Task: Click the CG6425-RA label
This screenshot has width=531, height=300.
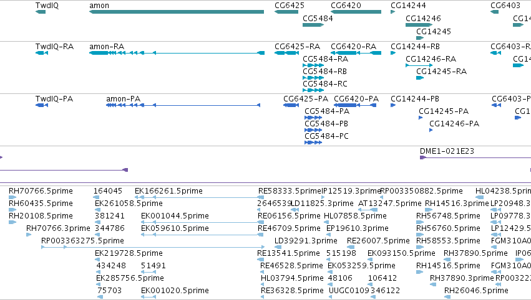Action: [x=298, y=47]
